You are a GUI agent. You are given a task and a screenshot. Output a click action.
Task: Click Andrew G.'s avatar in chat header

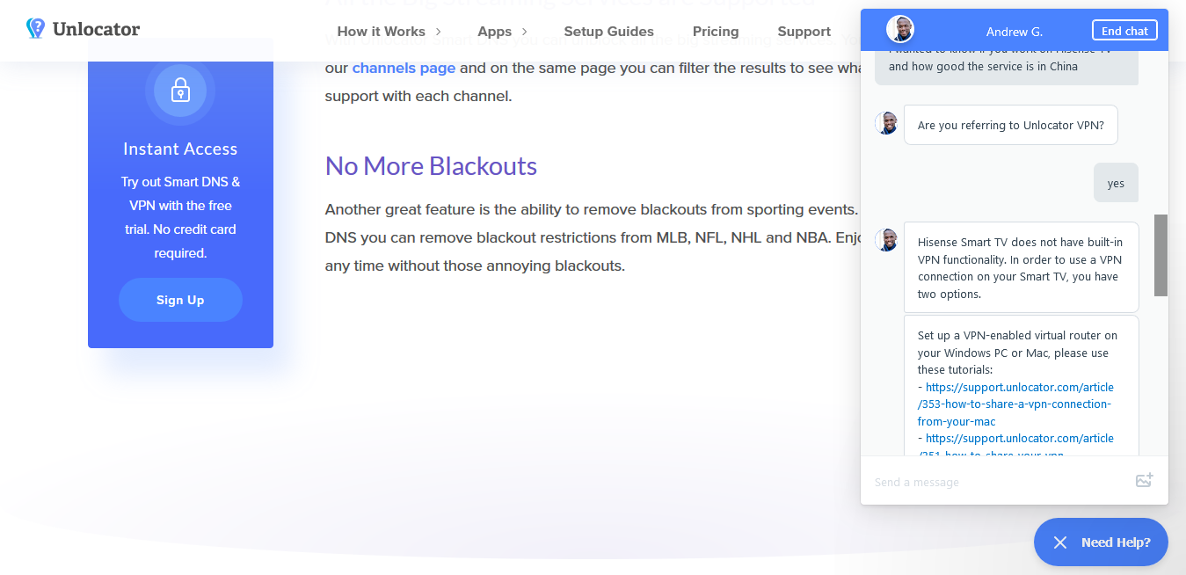tap(900, 29)
